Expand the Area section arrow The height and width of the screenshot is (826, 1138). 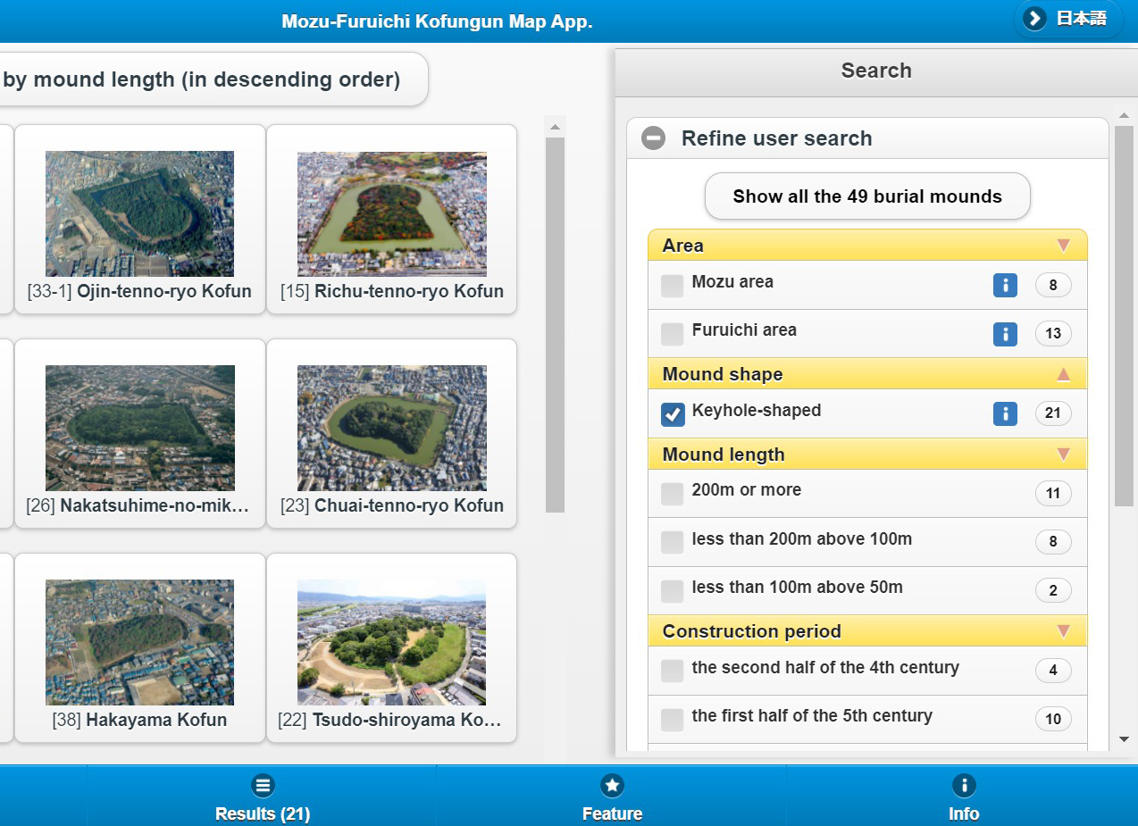point(1063,246)
